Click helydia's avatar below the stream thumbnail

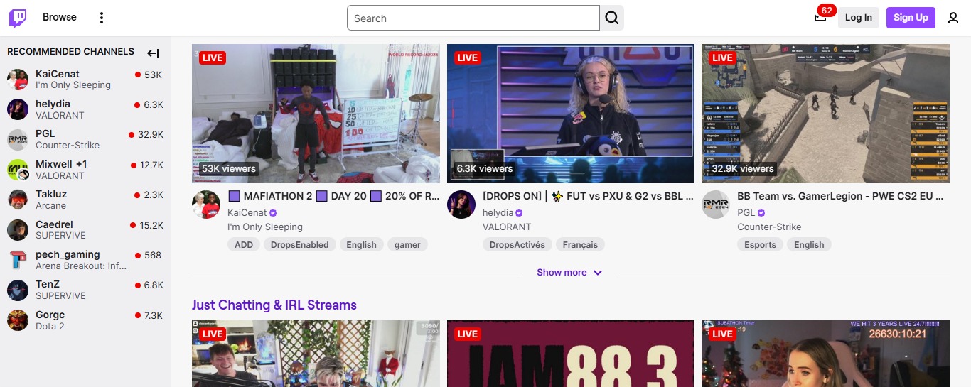click(461, 205)
